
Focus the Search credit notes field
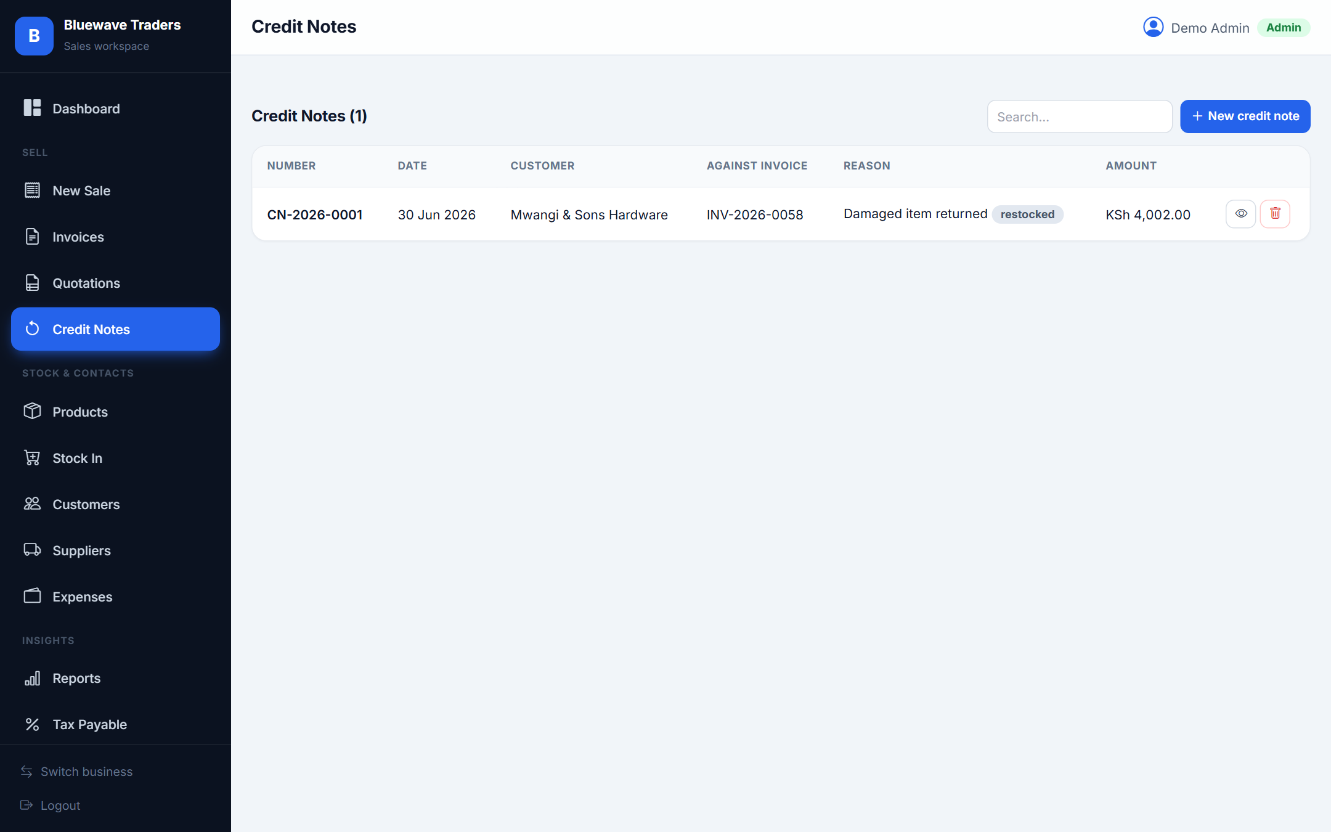point(1080,116)
